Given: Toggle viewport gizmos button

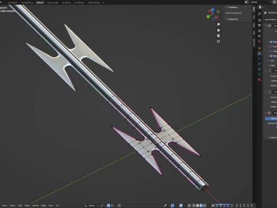Looking at the screenshot, I should pos(173,206).
